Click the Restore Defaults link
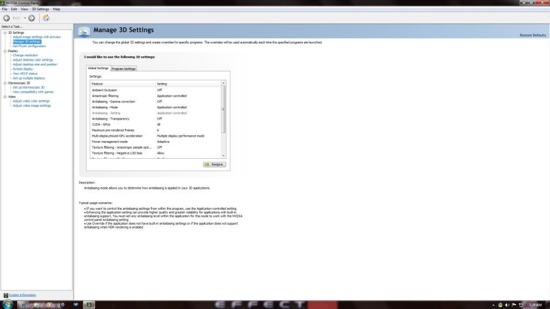550x309 pixels. point(533,35)
